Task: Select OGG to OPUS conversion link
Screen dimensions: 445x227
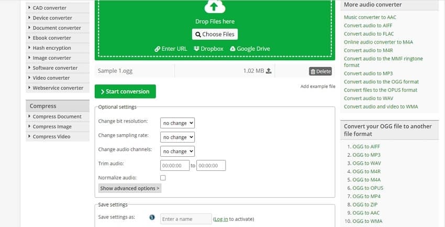Action: pyautogui.click(x=368, y=188)
